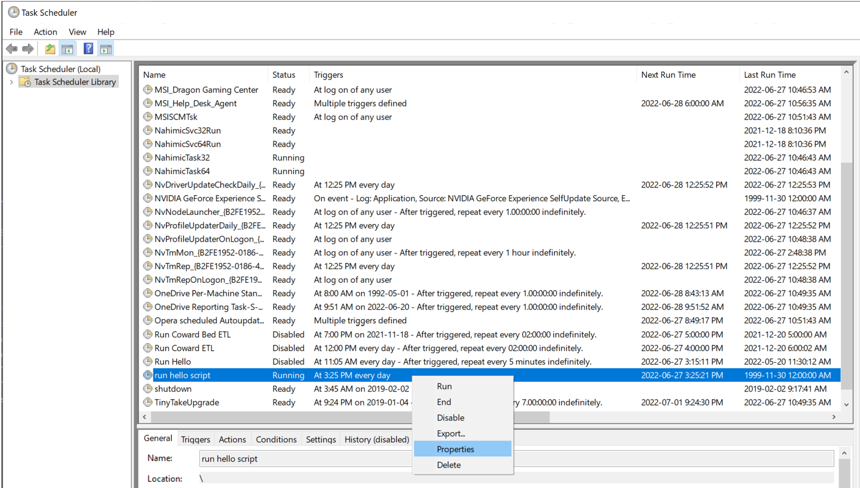
Task: Toggle the Show/Hide Action Pane icon
Action: coord(106,49)
